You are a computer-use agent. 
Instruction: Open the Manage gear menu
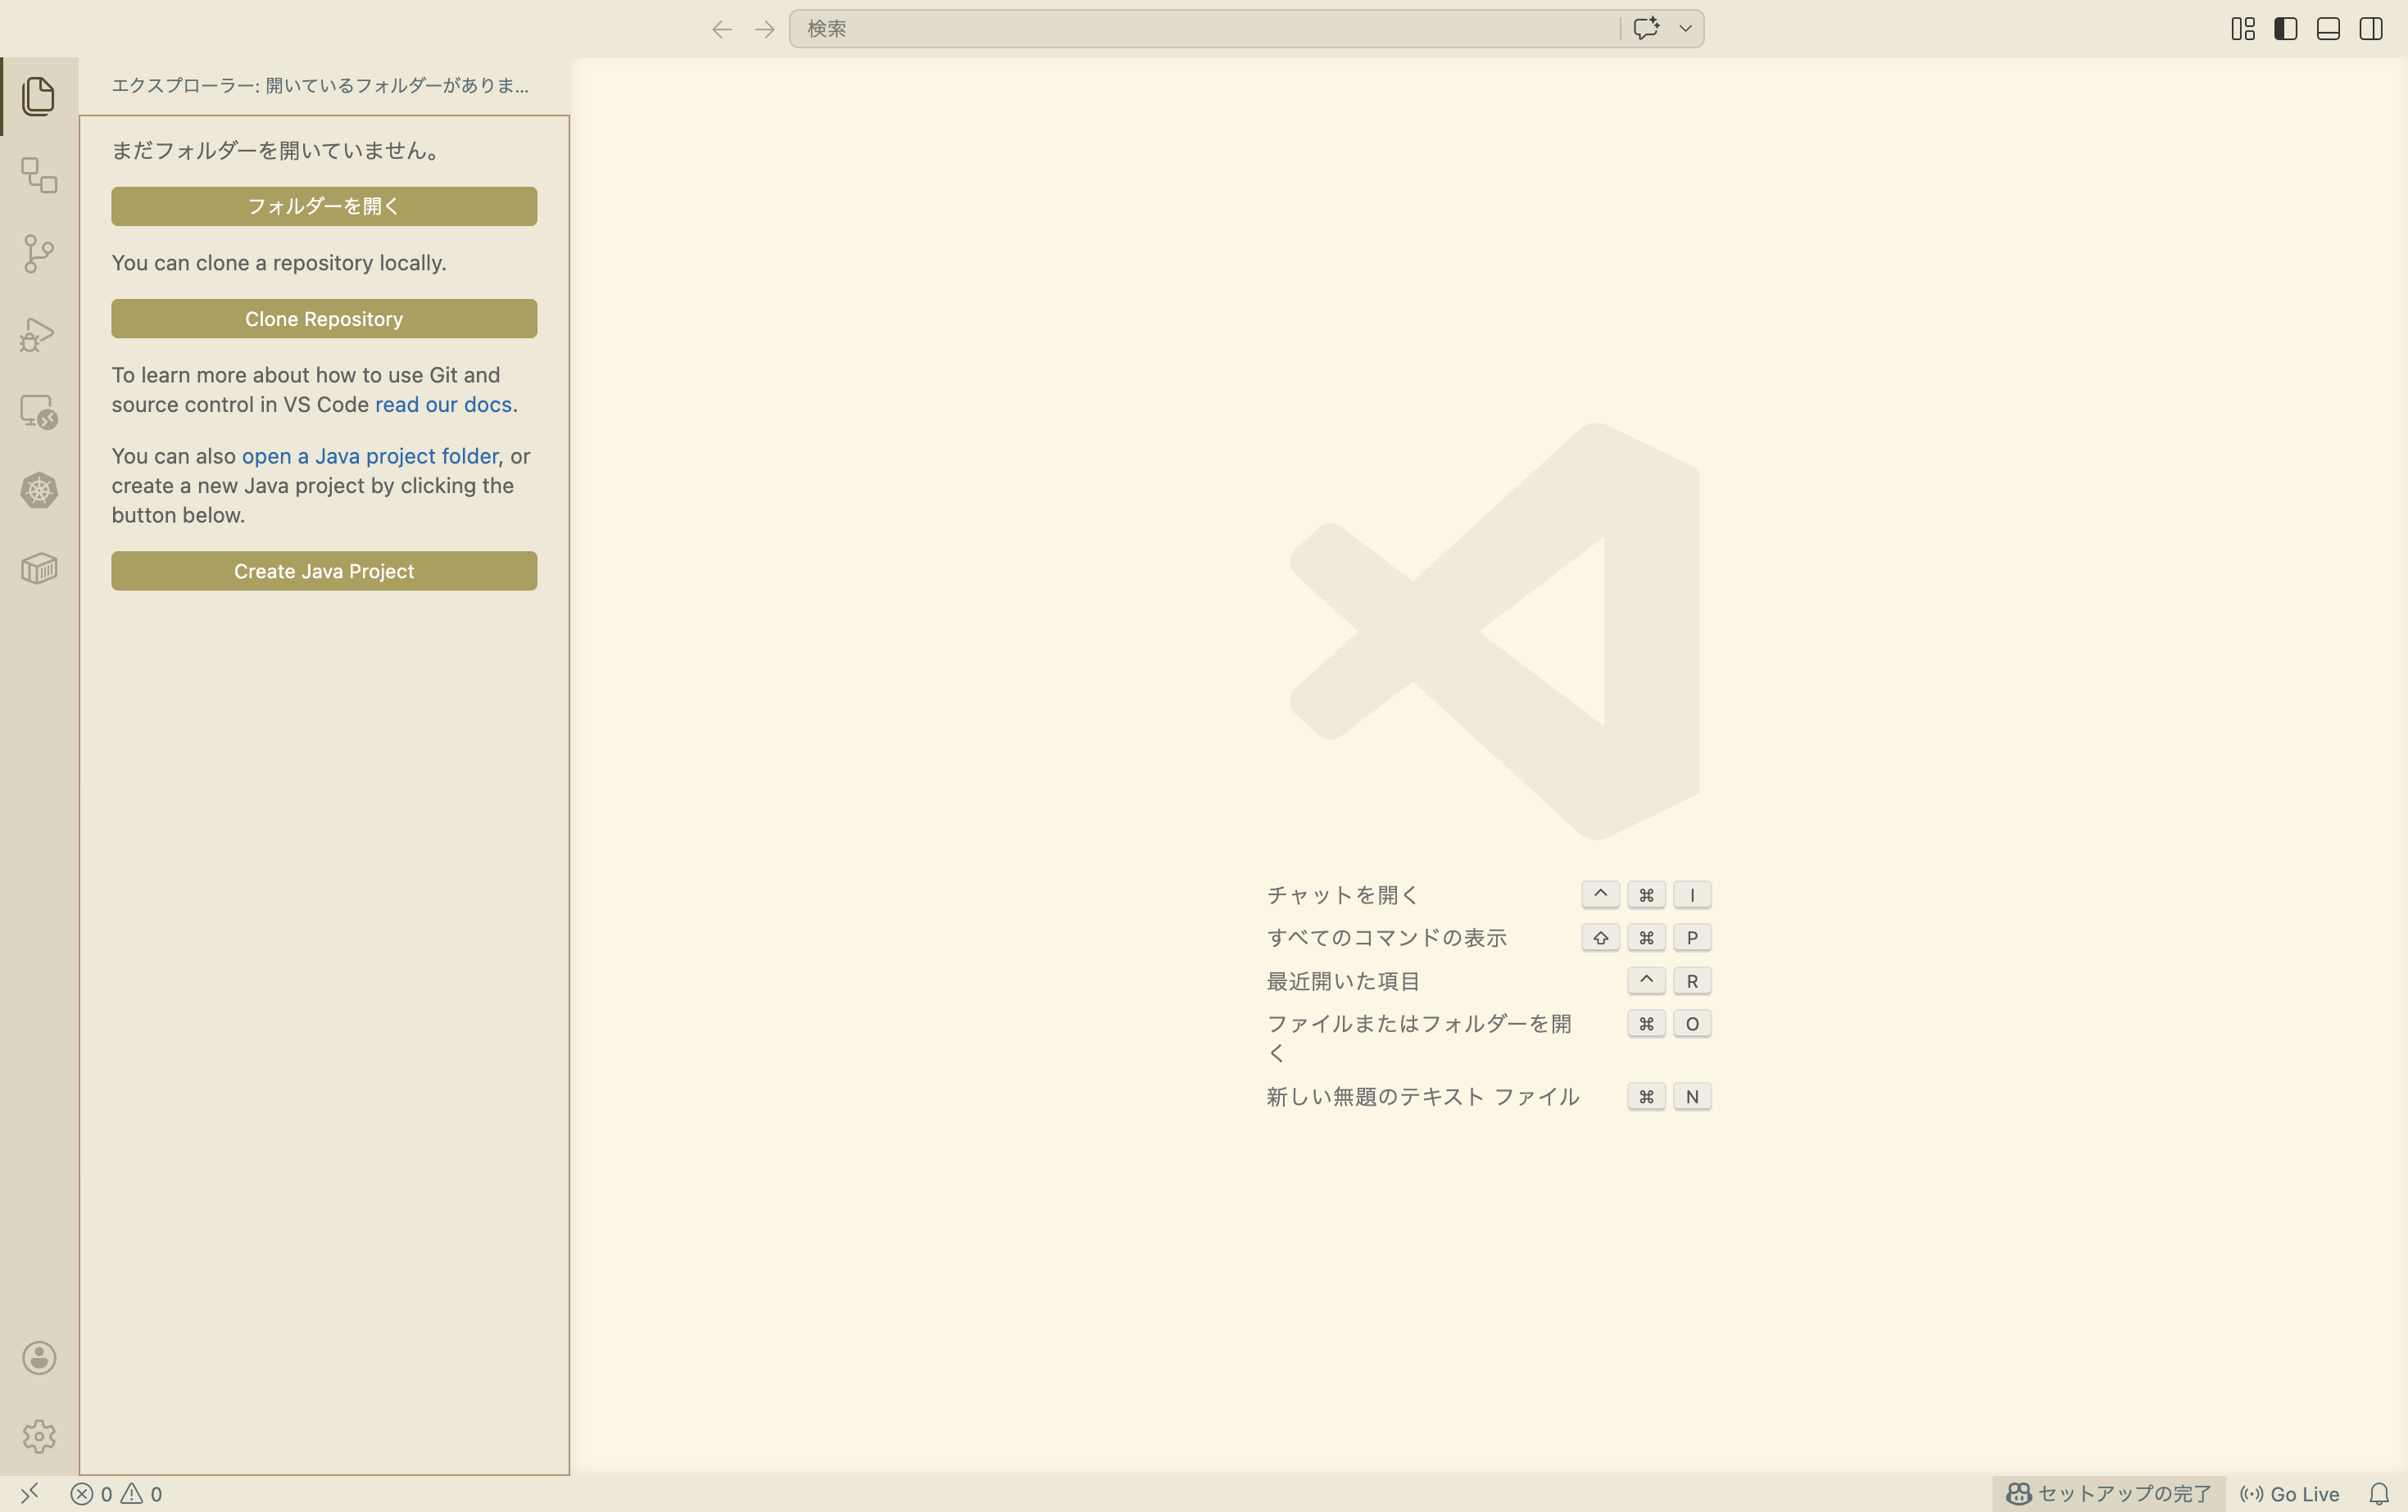coord(38,1436)
